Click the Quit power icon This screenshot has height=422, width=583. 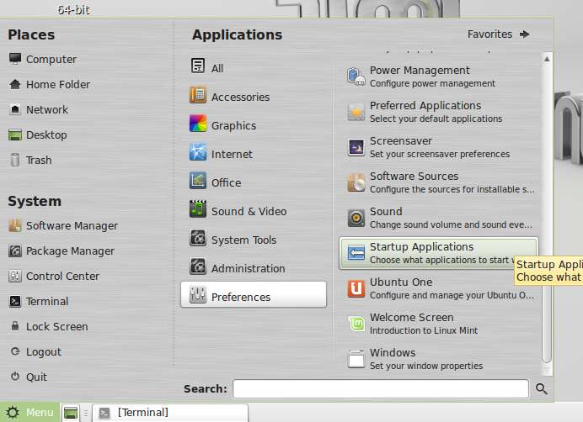pyautogui.click(x=15, y=377)
